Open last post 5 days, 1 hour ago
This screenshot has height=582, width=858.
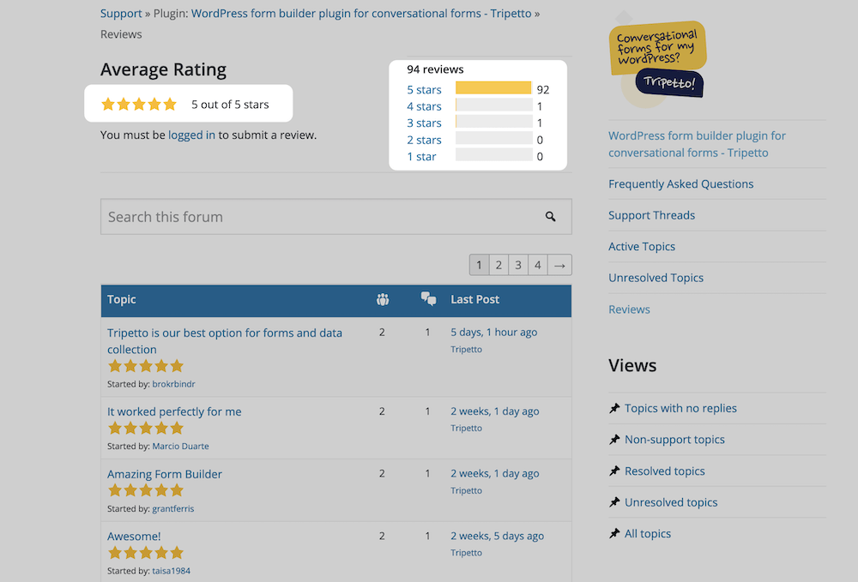[x=494, y=333]
